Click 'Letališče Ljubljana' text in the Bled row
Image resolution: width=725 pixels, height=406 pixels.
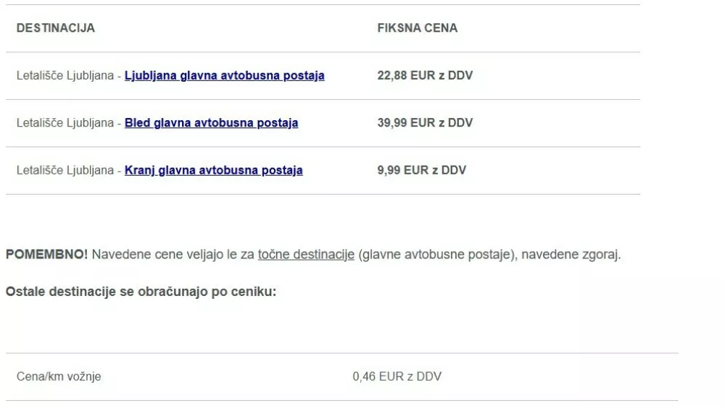pyautogui.click(x=65, y=123)
